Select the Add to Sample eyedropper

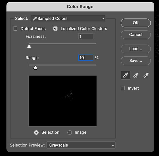pos(136,75)
